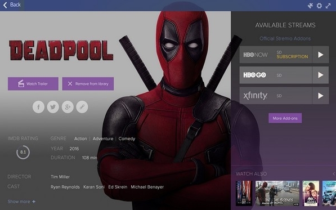Click the Watch Also scroll arrow
Viewport: 336px width, 210px height.
coord(334,174)
